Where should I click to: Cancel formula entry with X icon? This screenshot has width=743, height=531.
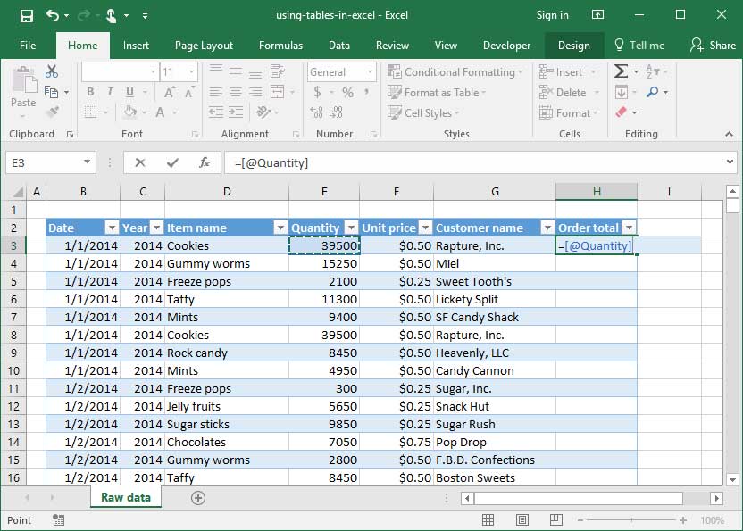140,163
